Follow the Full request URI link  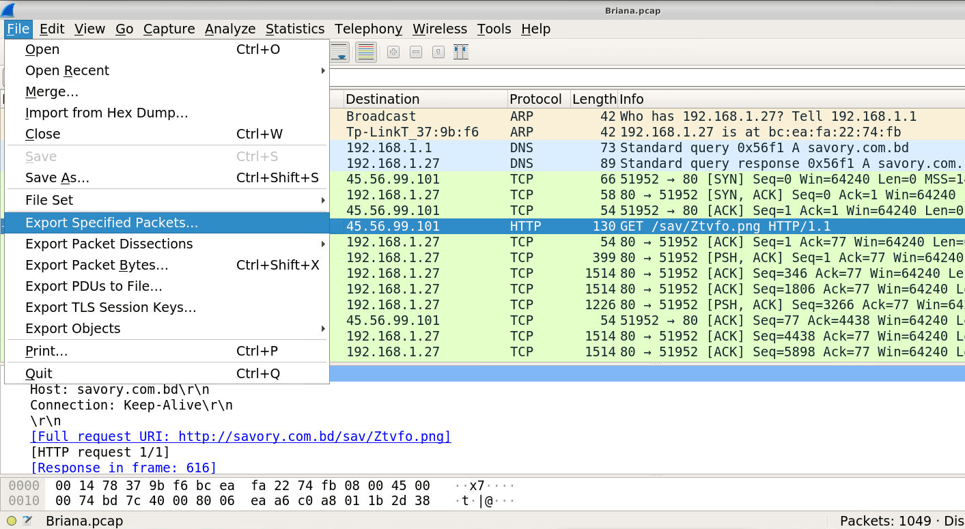click(x=240, y=436)
